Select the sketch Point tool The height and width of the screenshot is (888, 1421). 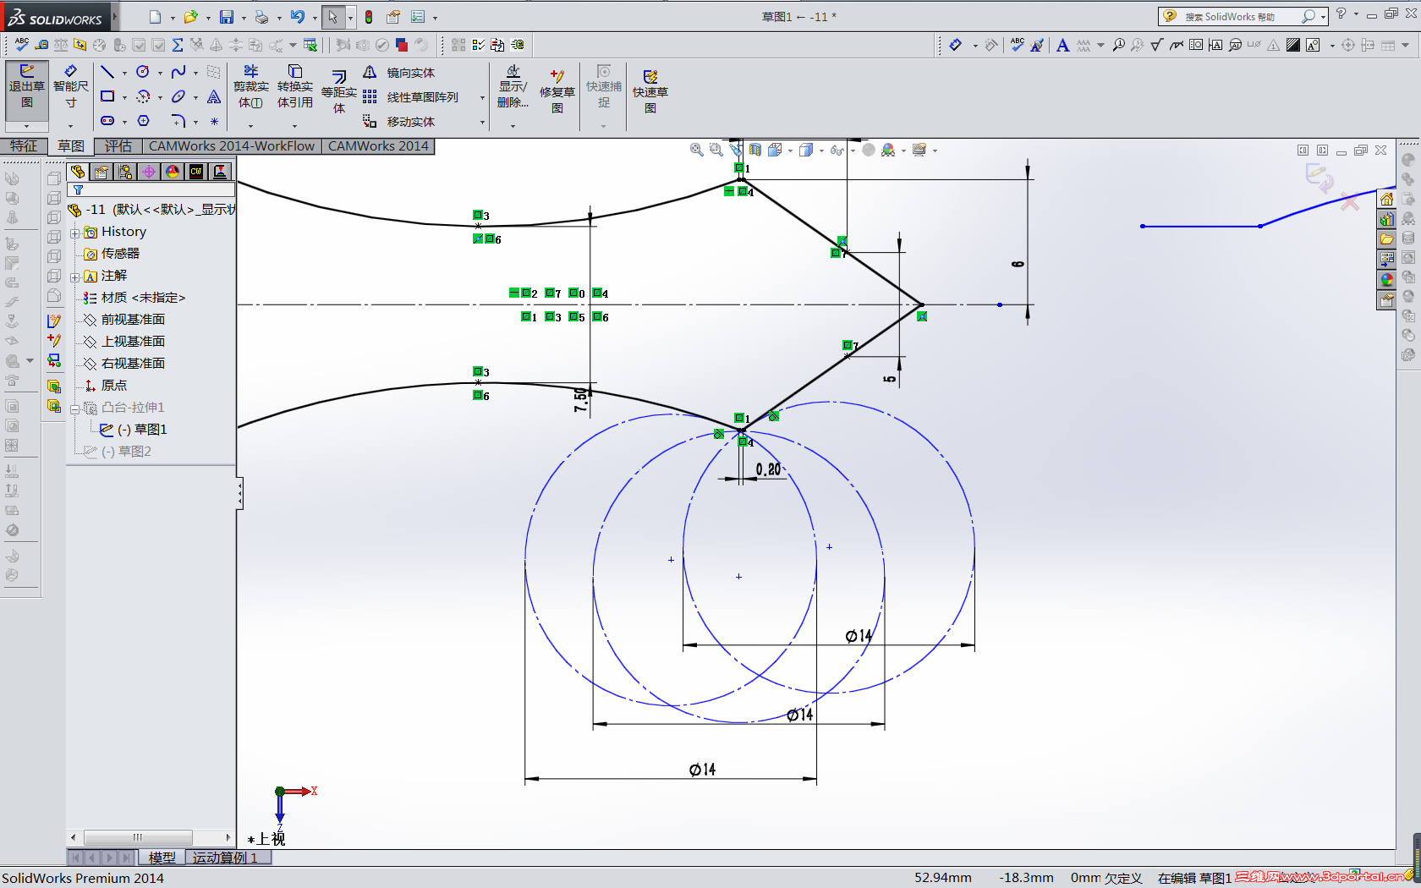point(214,121)
